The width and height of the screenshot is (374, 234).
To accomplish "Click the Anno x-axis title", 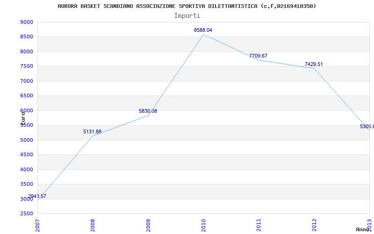I will (363, 229).
